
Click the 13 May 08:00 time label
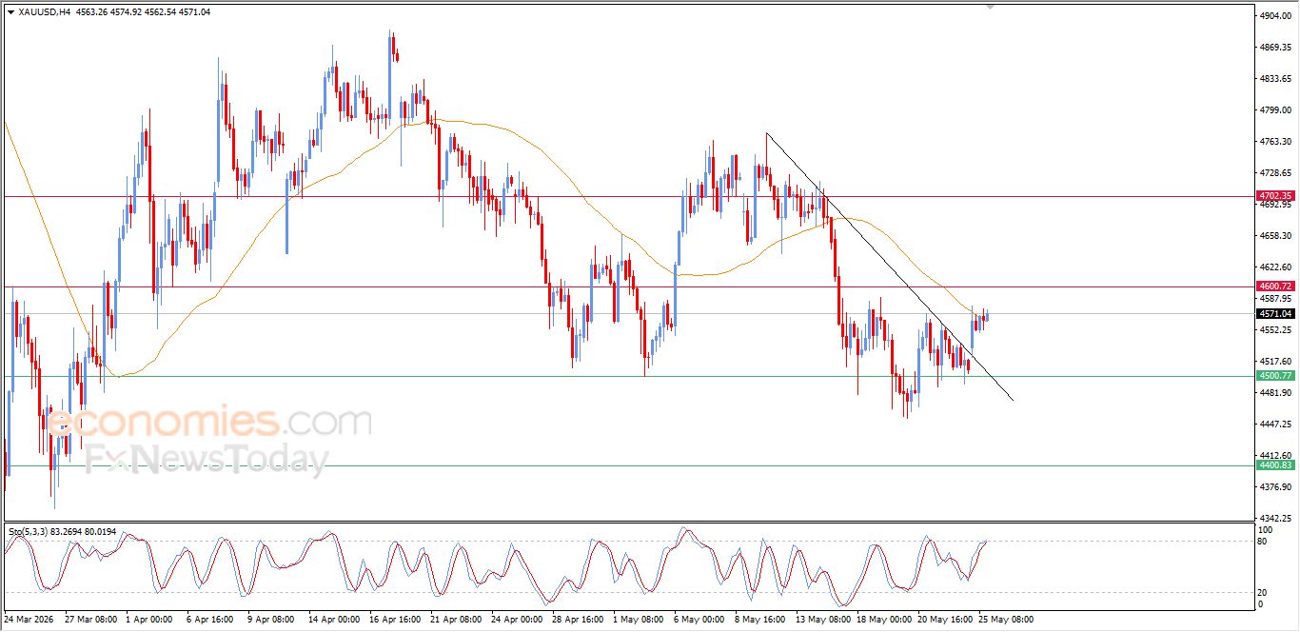point(823,620)
